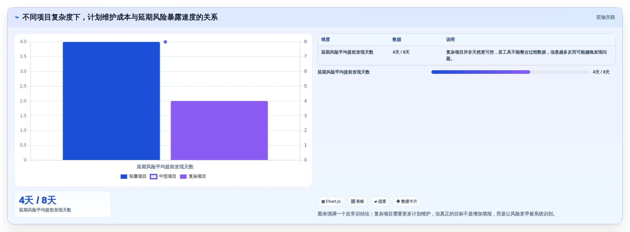Viewport: 630px width, 232px height.
Task: Click the data card caption 延期风险平均提前发现天数
Action: pos(45,210)
